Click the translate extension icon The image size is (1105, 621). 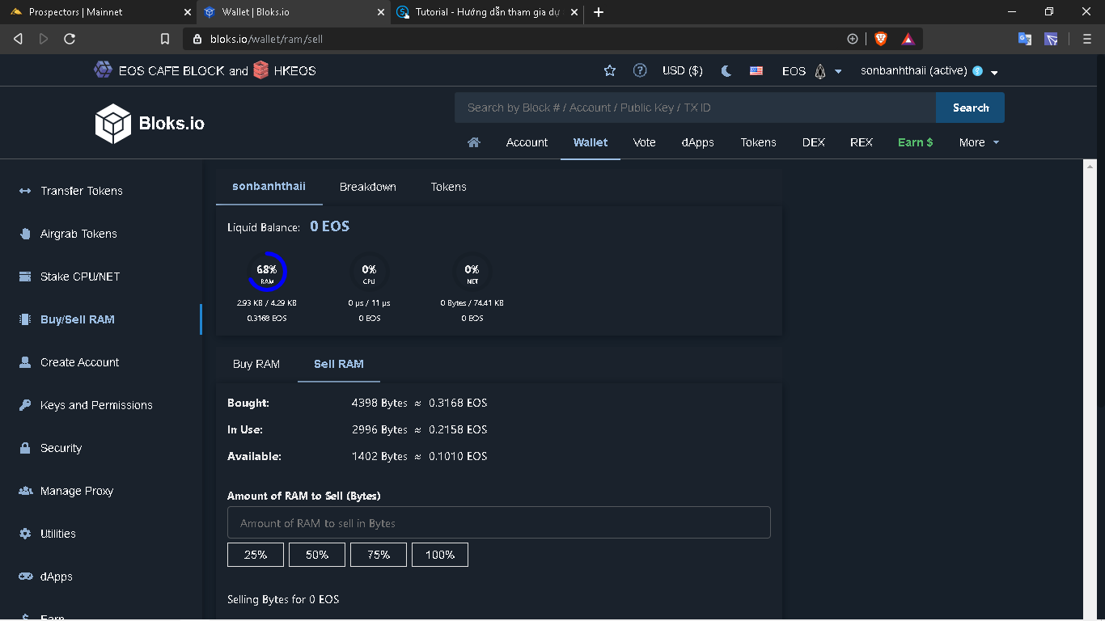[1025, 39]
